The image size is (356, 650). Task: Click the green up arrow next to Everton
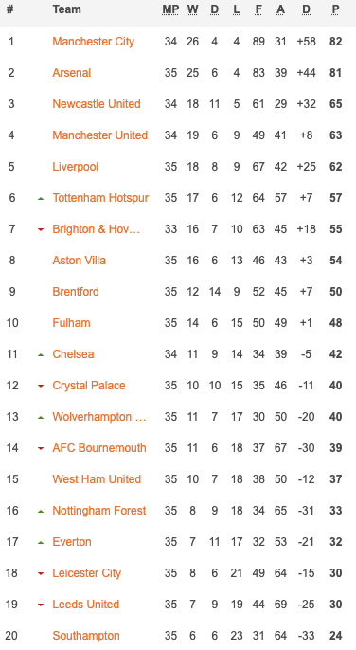41,543
